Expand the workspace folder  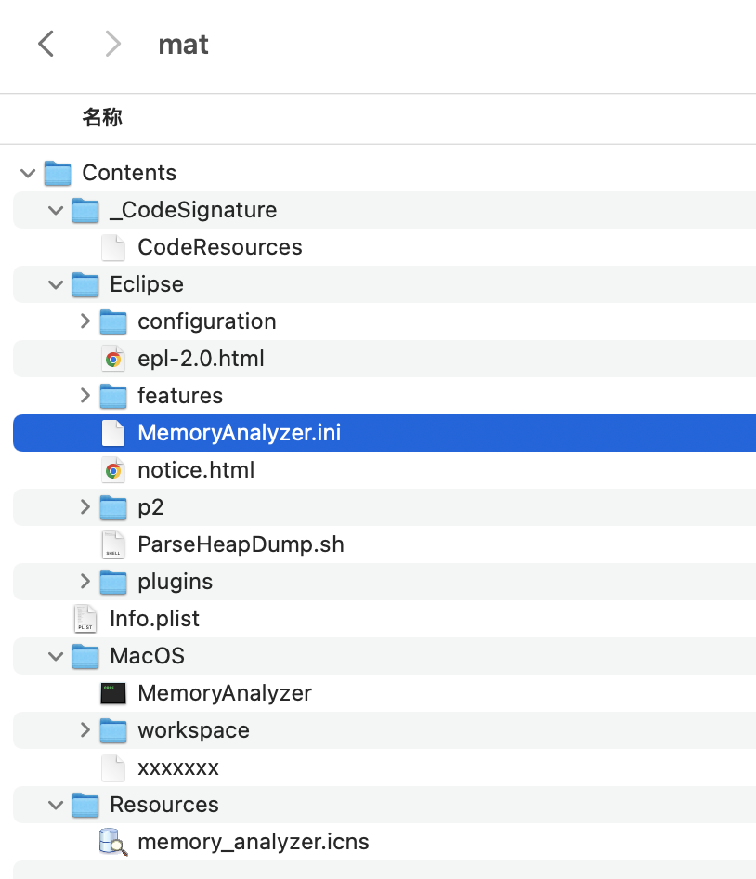click(85, 730)
